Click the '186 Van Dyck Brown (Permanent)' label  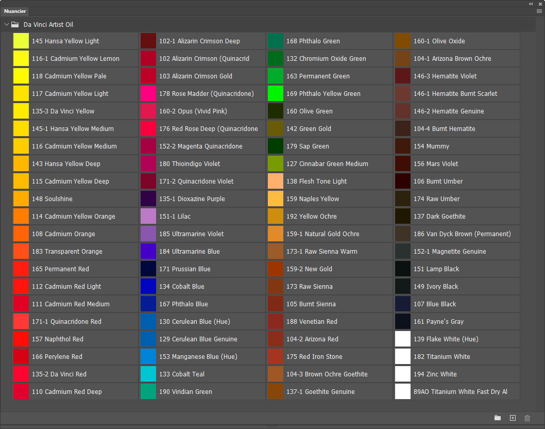coord(462,234)
